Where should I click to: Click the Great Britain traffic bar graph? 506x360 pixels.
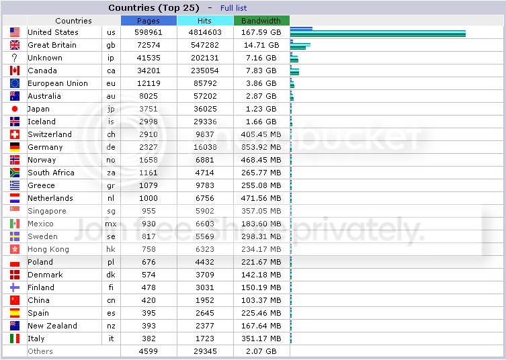[300, 45]
